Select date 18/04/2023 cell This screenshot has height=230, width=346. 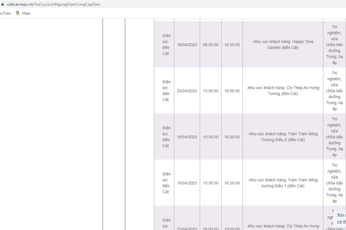187,45
